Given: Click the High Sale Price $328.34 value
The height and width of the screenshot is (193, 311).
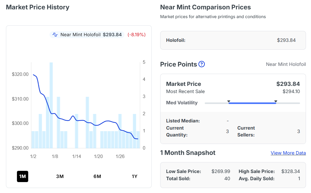Looking at the screenshot, I should (x=290, y=171).
